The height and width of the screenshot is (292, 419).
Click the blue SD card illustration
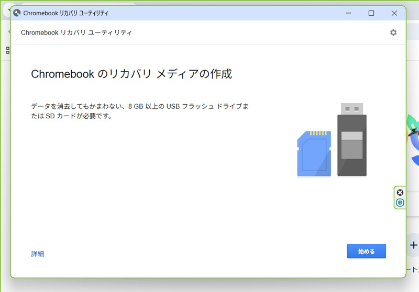314,153
